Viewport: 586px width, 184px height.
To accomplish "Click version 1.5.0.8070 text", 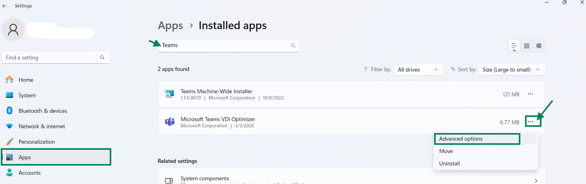I will (x=191, y=98).
